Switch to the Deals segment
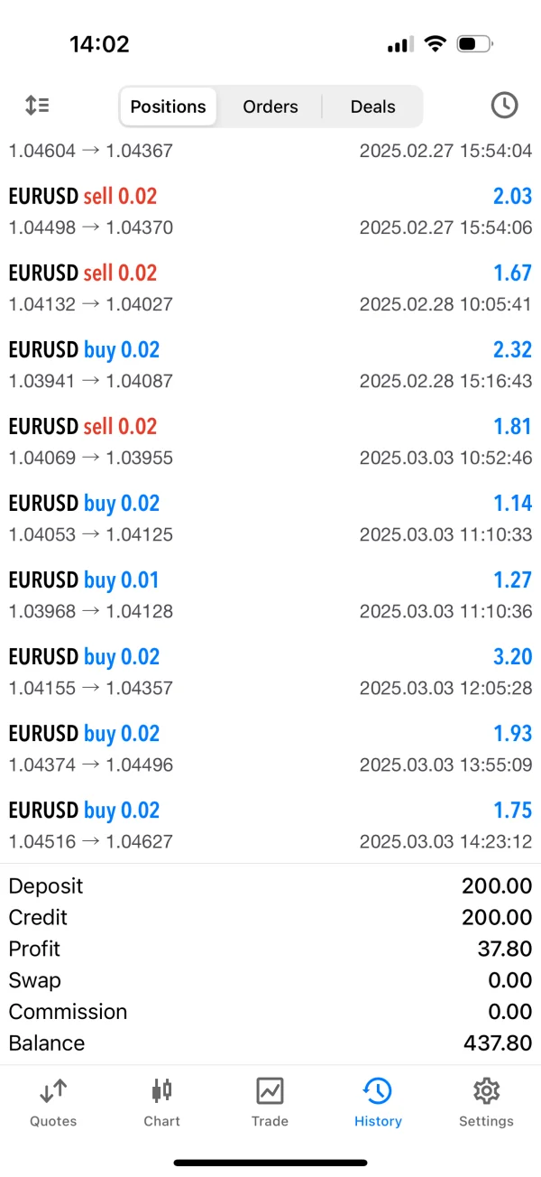Image resolution: width=541 pixels, height=1177 pixels. click(x=373, y=107)
